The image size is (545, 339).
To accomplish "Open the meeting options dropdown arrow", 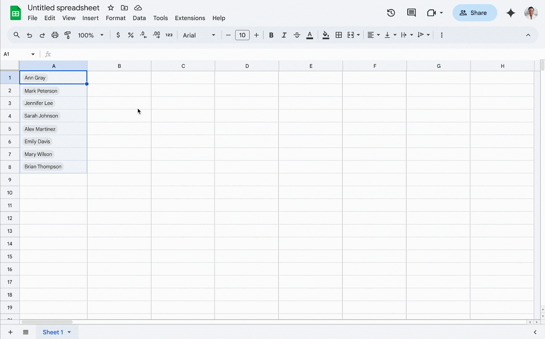I will tap(441, 13).
